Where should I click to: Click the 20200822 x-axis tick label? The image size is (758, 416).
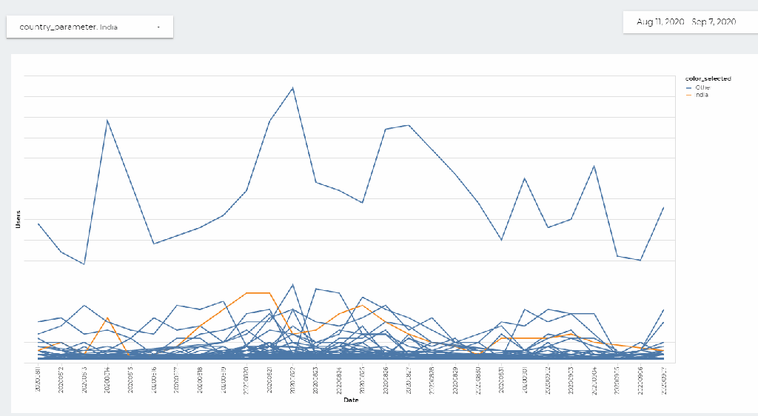pyautogui.click(x=293, y=379)
